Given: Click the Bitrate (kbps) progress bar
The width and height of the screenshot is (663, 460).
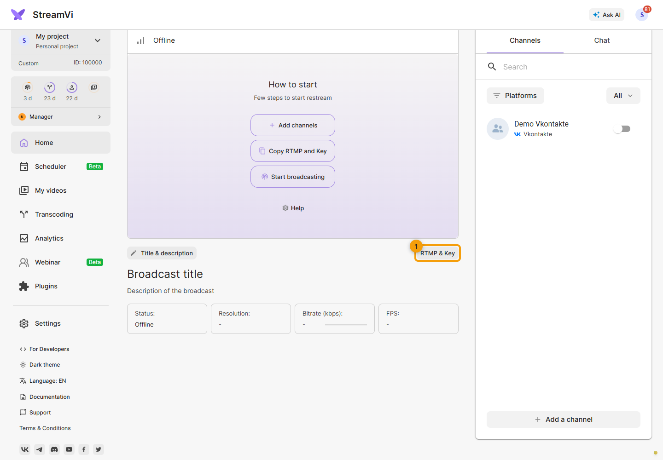Looking at the screenshot, I should coord(346,325).
